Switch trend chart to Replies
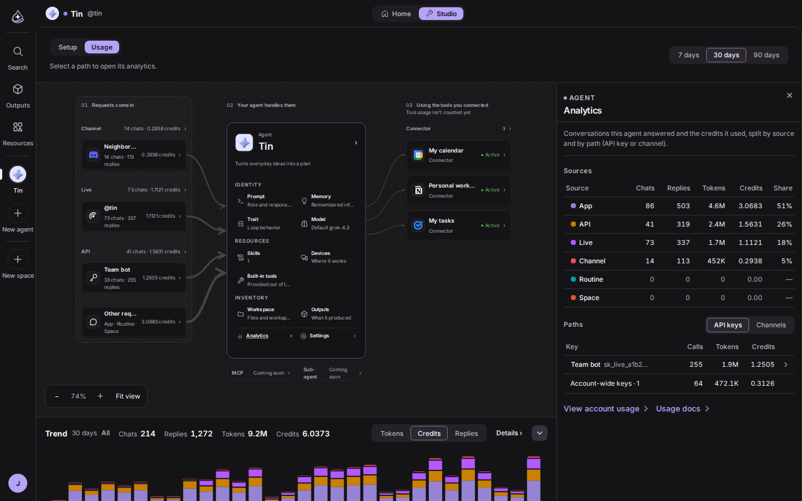Viewport: 802px width, 501px height. 466,434
